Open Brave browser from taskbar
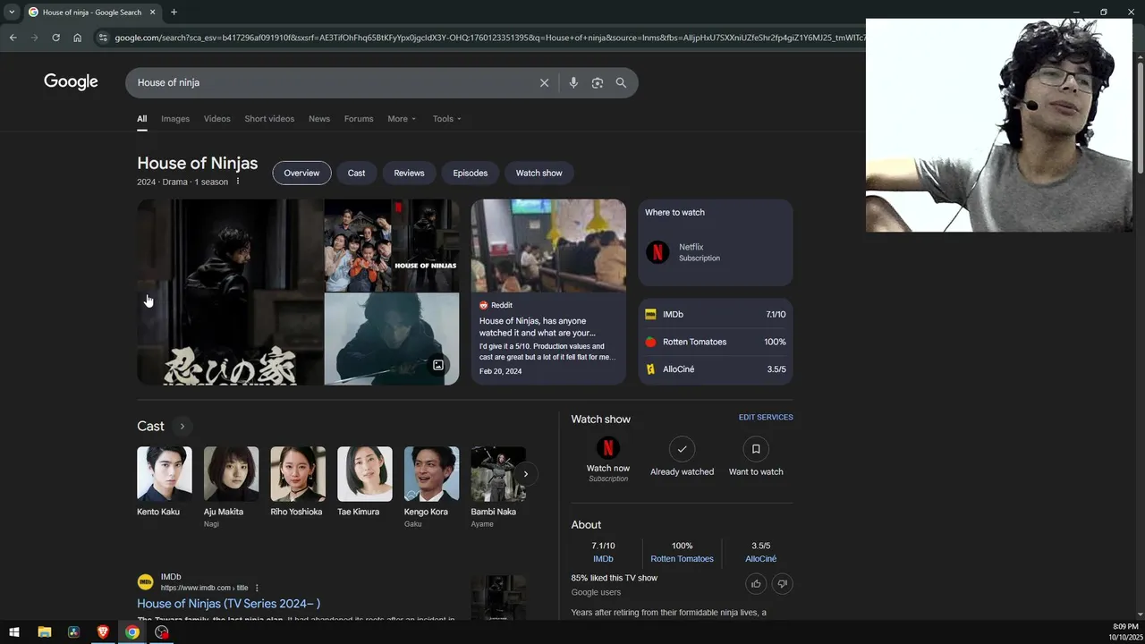 coord(103,632)
